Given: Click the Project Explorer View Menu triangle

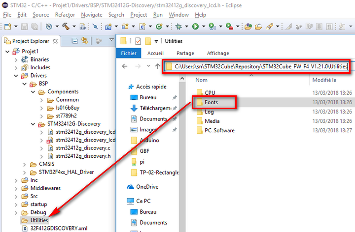Looking at the screenshot, I should click(x=111, y=40).
